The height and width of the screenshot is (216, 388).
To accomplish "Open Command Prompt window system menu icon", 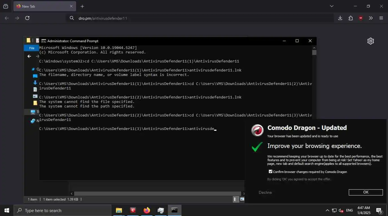I will (44, 41).
